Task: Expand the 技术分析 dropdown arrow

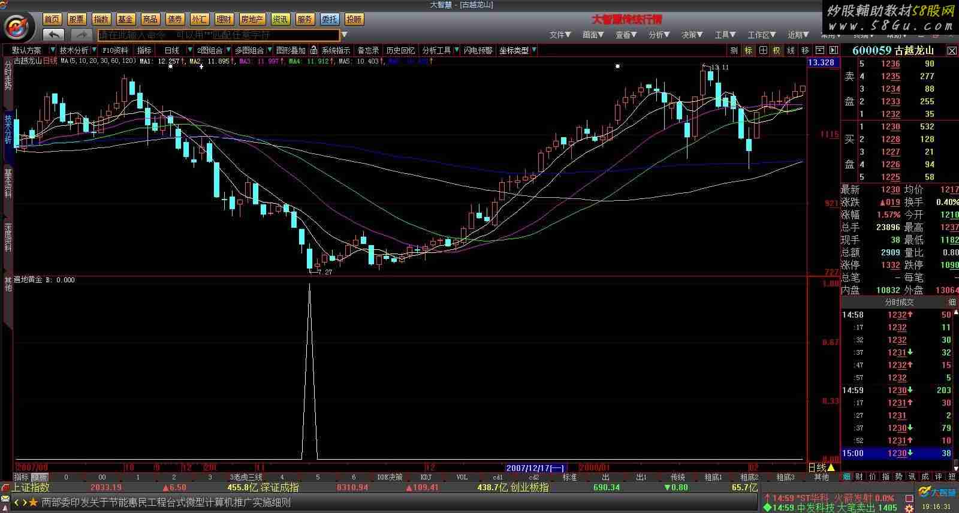Action: coord(94,50)
